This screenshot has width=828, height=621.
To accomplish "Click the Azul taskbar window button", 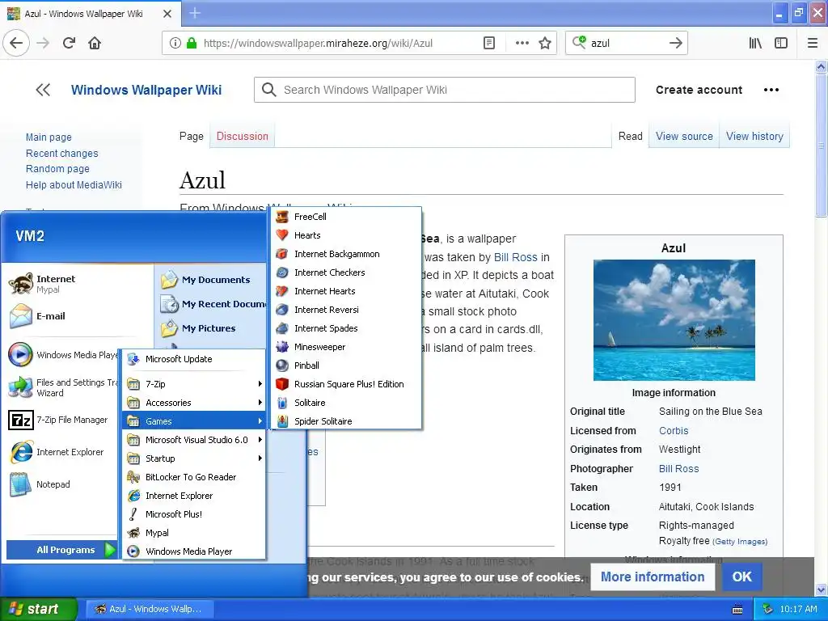I will tap(149, 609).
